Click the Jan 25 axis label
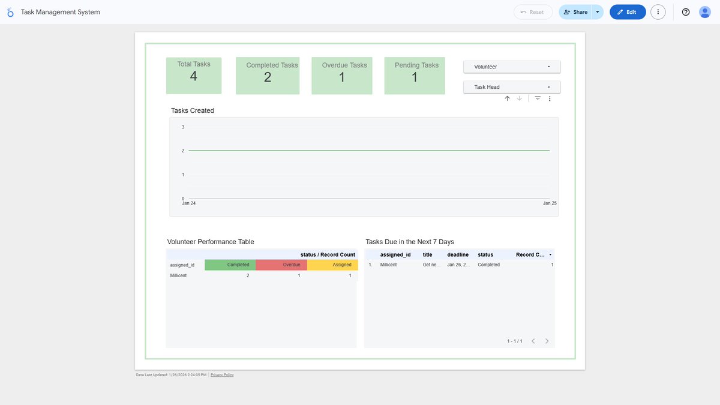Screen dimensions: 720x405 click(550, 203)
